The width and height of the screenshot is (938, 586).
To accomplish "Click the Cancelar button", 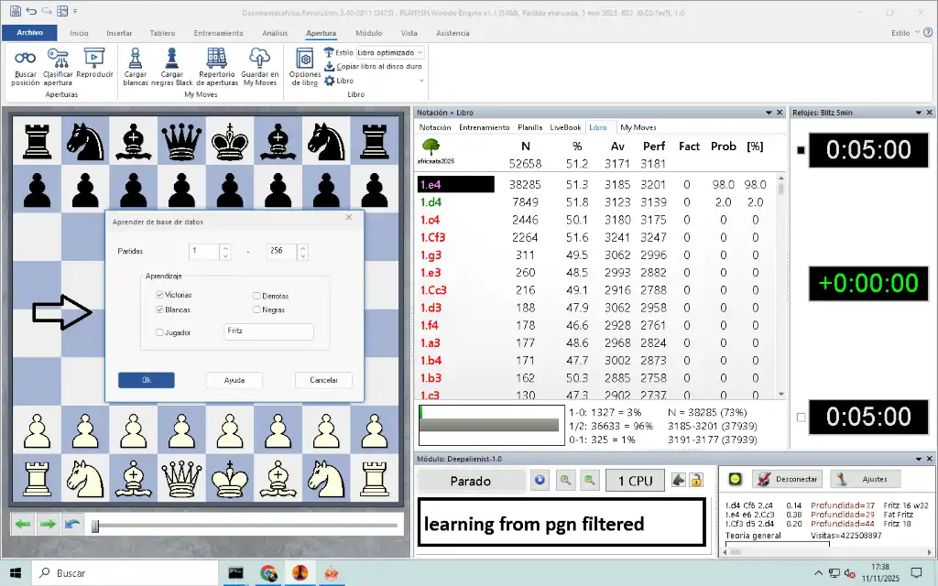I will click(x=323, y=380).
